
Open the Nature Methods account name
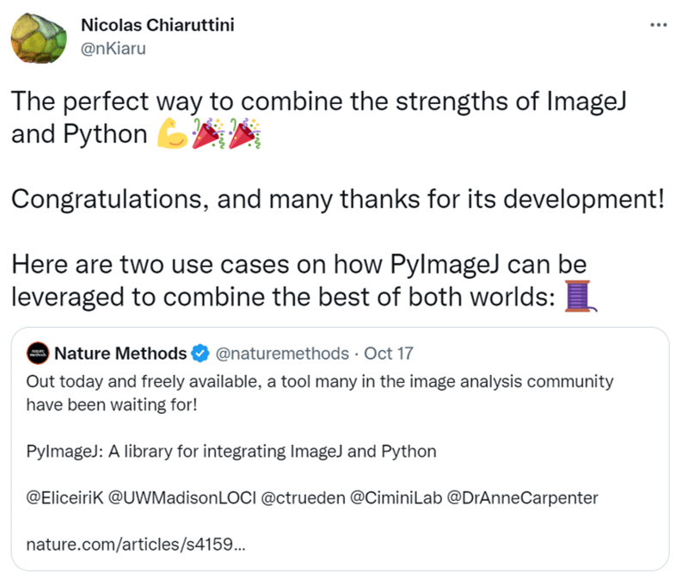click(120, 353)
